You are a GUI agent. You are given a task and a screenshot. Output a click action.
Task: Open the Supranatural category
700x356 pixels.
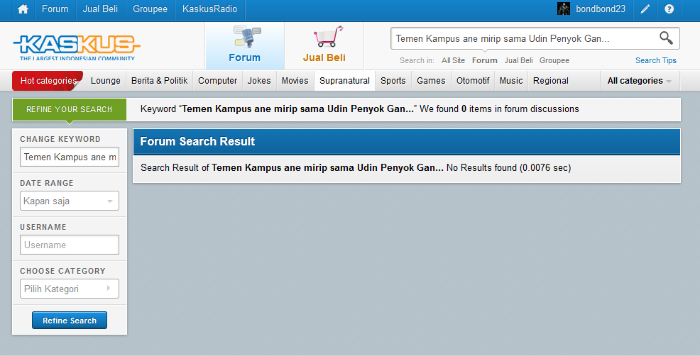coord(344,81)
